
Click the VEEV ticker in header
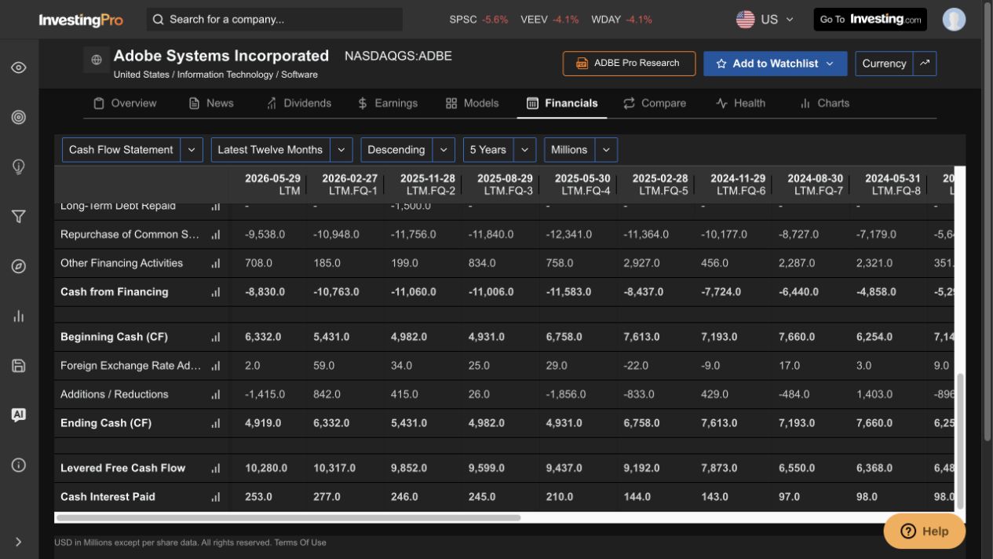coord(549,20)
